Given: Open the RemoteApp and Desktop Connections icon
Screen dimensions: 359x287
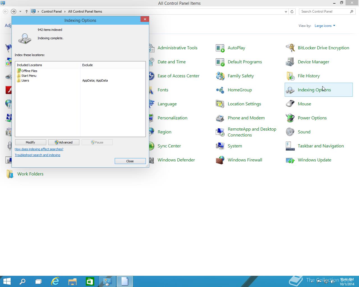Looking at the screenshot, I should [220, 132].
